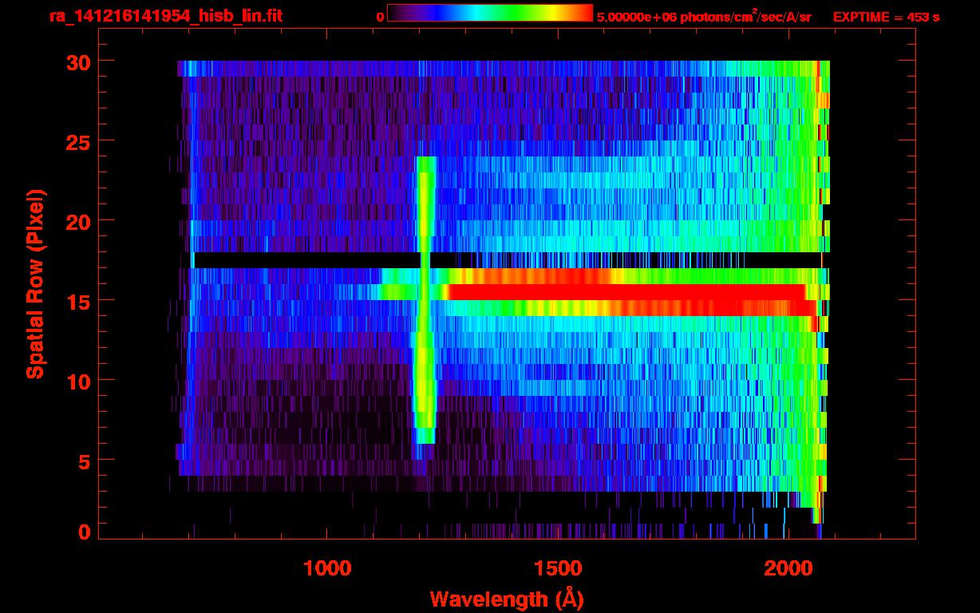Image resolution: width=980 pixels, height=613 pixels.
Task: Click the file name ra_141216141954_hisb_lin.fit
Action: click(166, 16)
